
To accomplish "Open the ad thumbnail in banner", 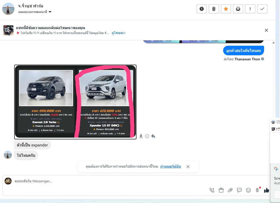I will click(8, 30).
